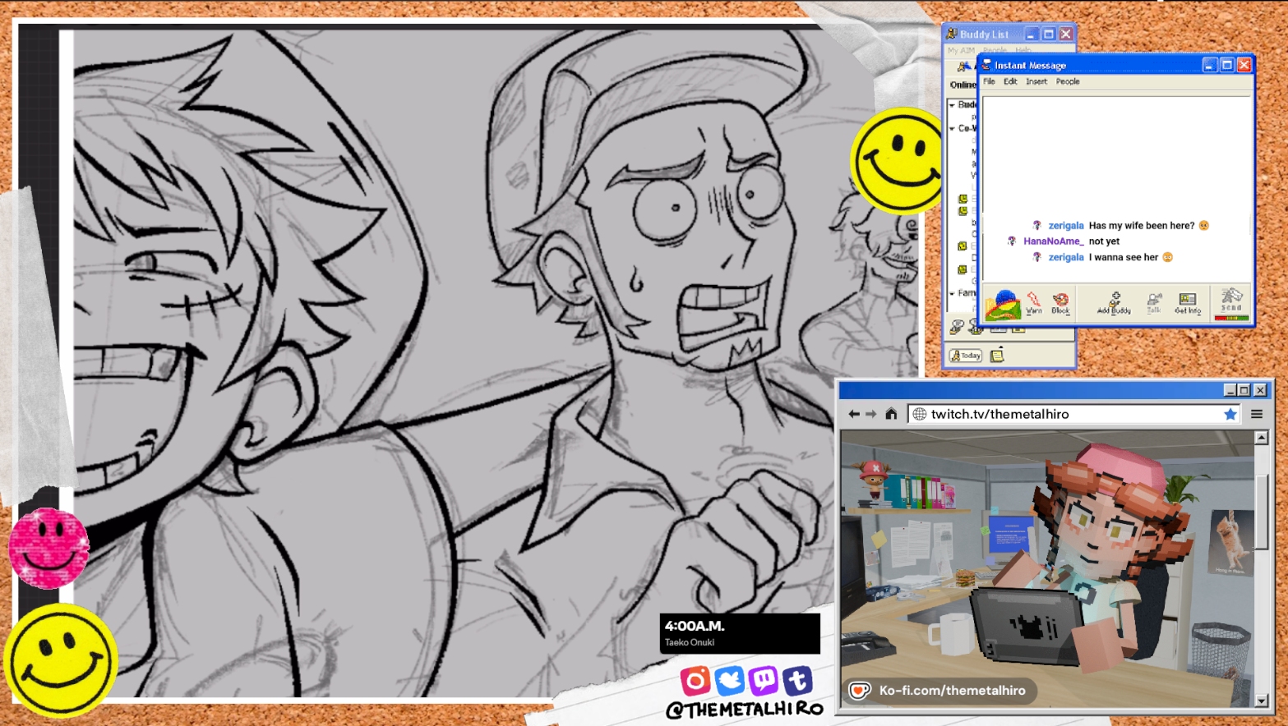Open the People menu in Instant Message
Viewport: 1288px width, 726px height.
point(1068,81)
